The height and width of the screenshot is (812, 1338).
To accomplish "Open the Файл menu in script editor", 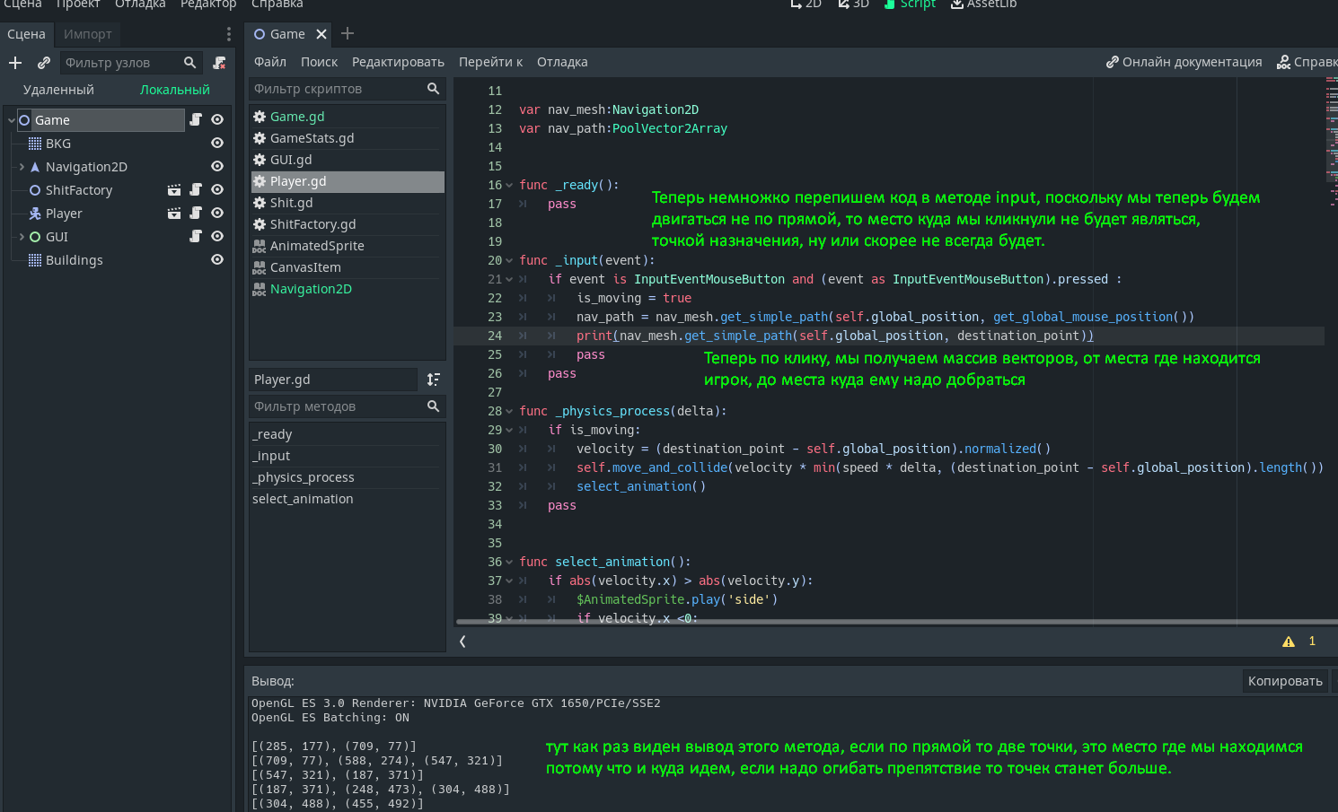I will coord(269,62).
